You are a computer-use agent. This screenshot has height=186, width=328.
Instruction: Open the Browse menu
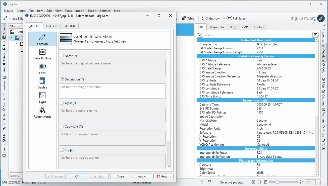click(x=8, y=11)
